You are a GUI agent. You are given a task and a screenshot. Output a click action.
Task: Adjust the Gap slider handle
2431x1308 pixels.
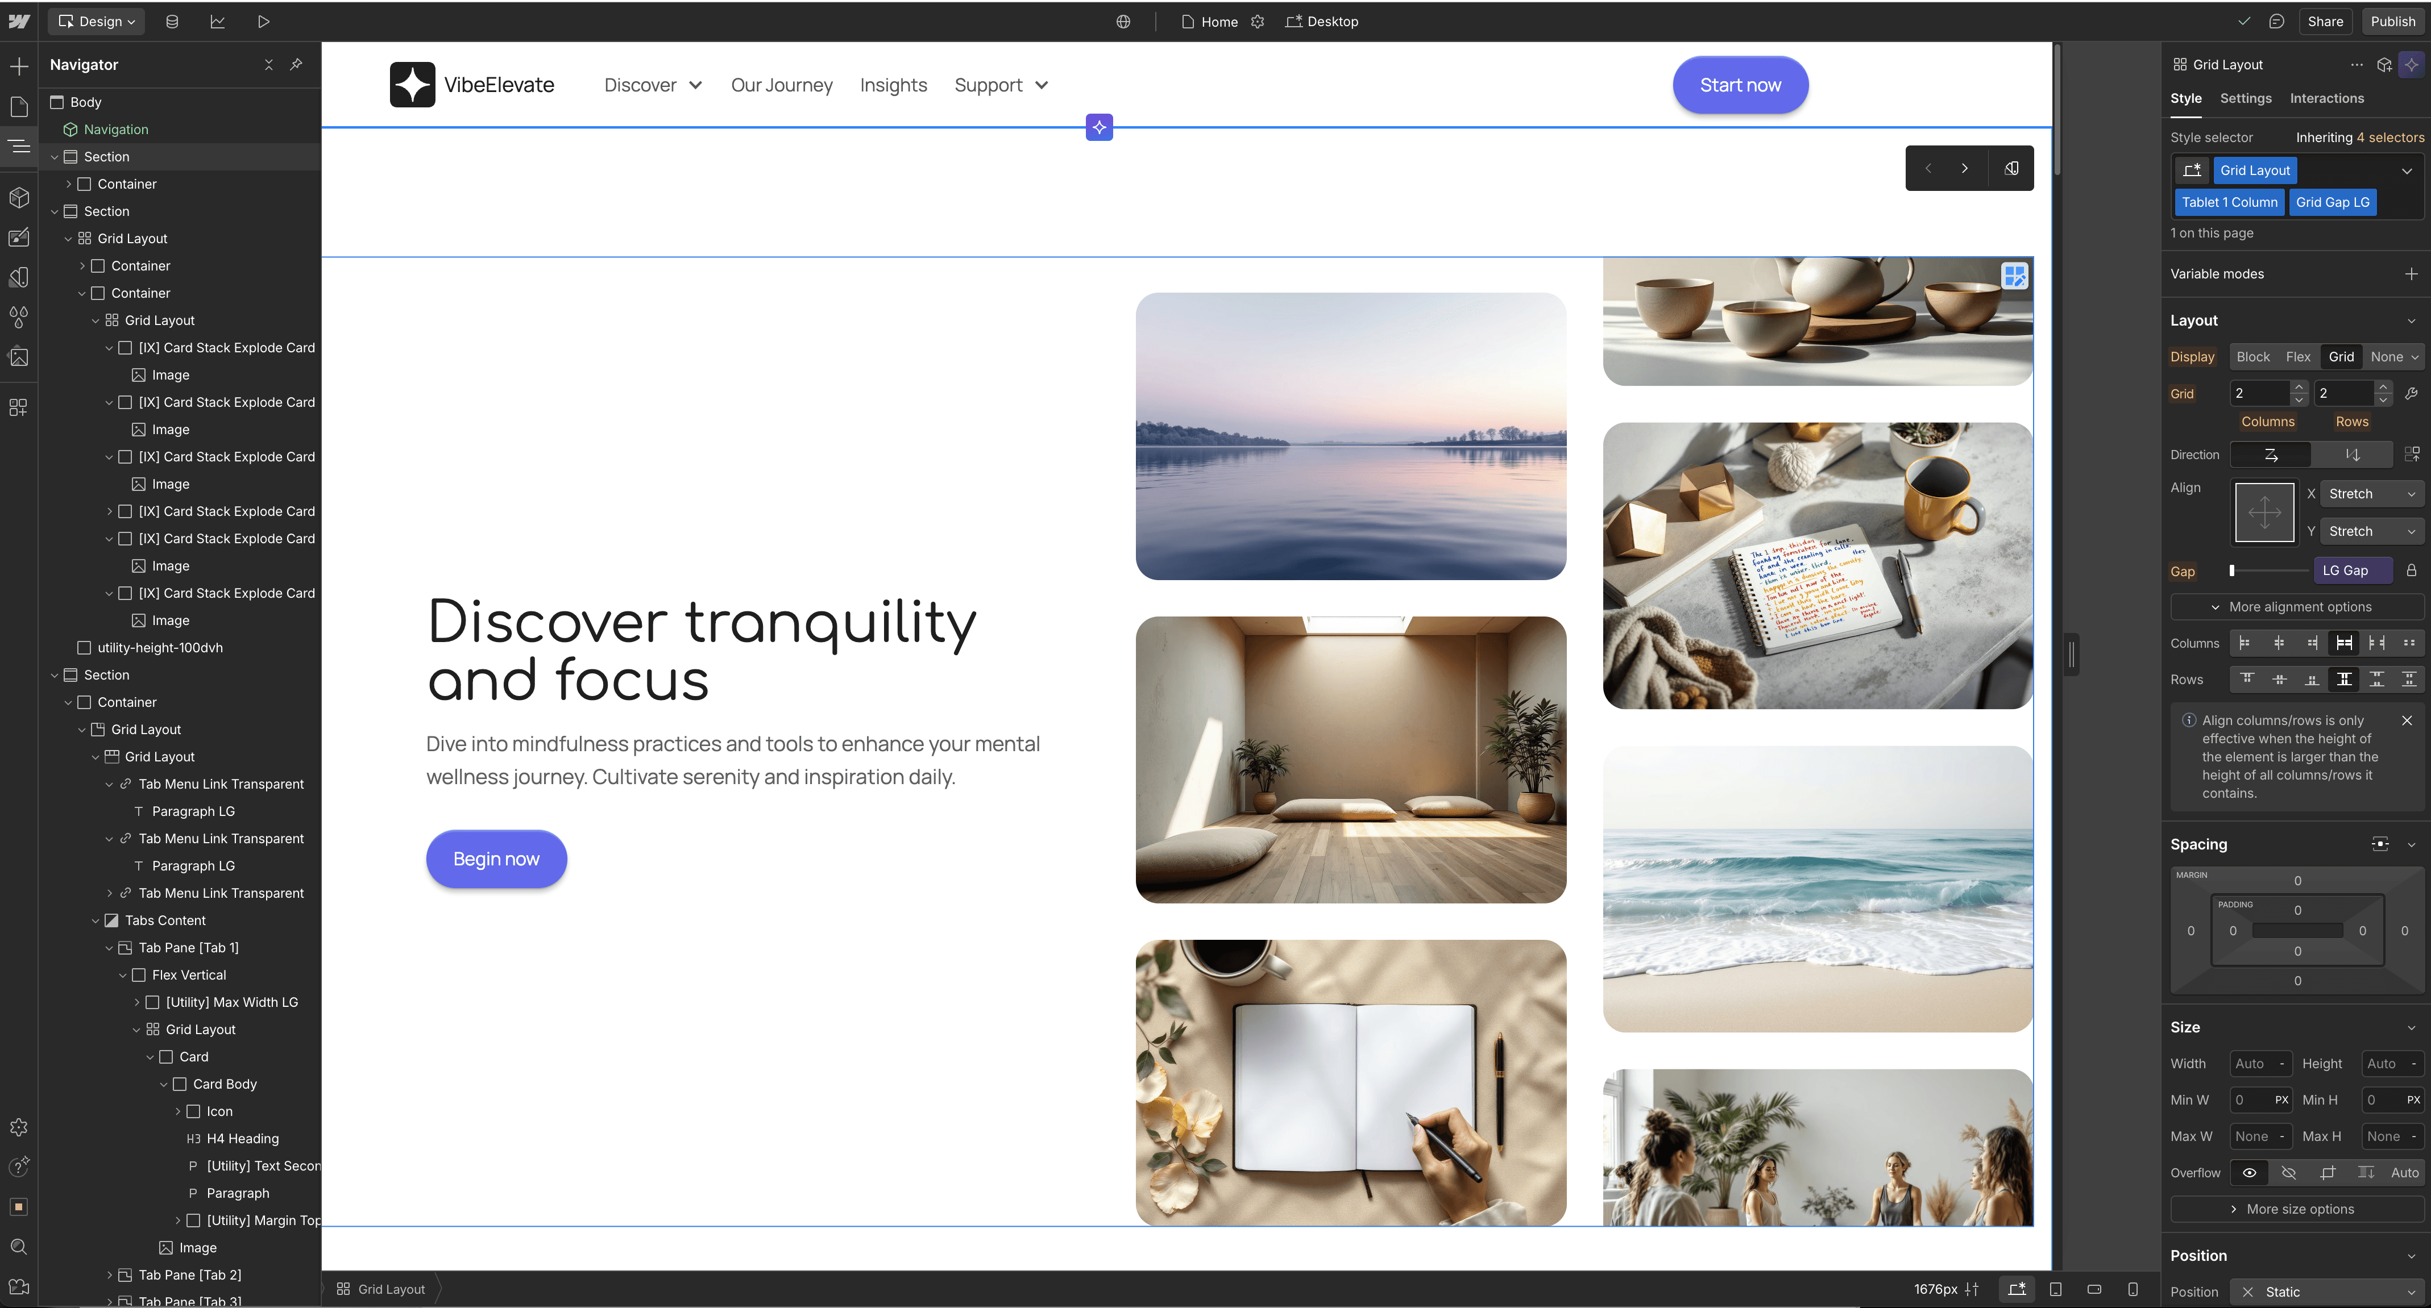click(x=2232, y=570)
